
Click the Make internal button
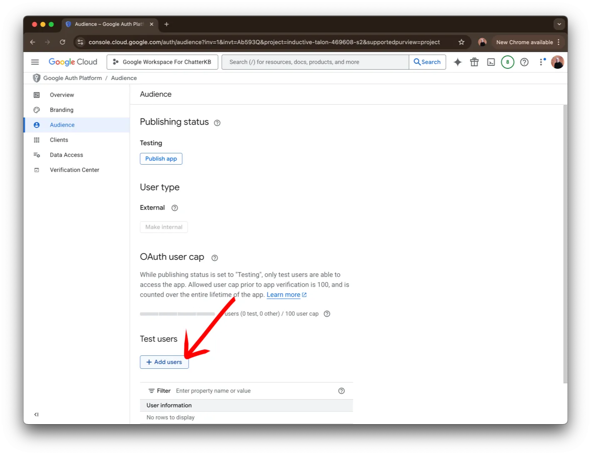click(x=164, y=227)
